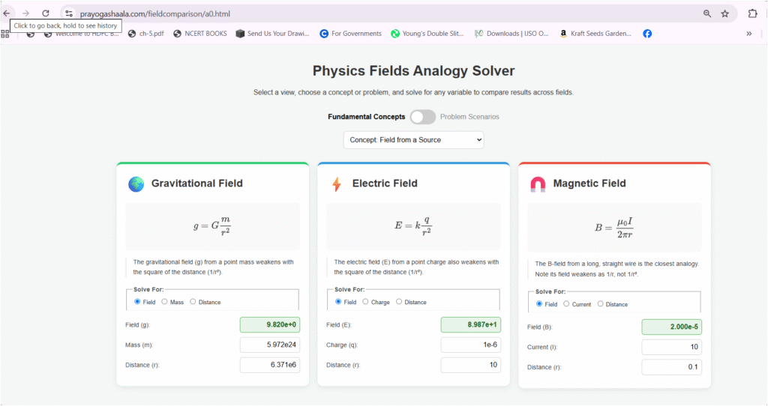Click the Problem Scenarios label
768x406 pixels.
point(469,117)
